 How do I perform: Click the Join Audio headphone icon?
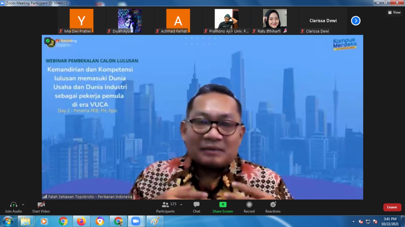(x=13, y=205)
